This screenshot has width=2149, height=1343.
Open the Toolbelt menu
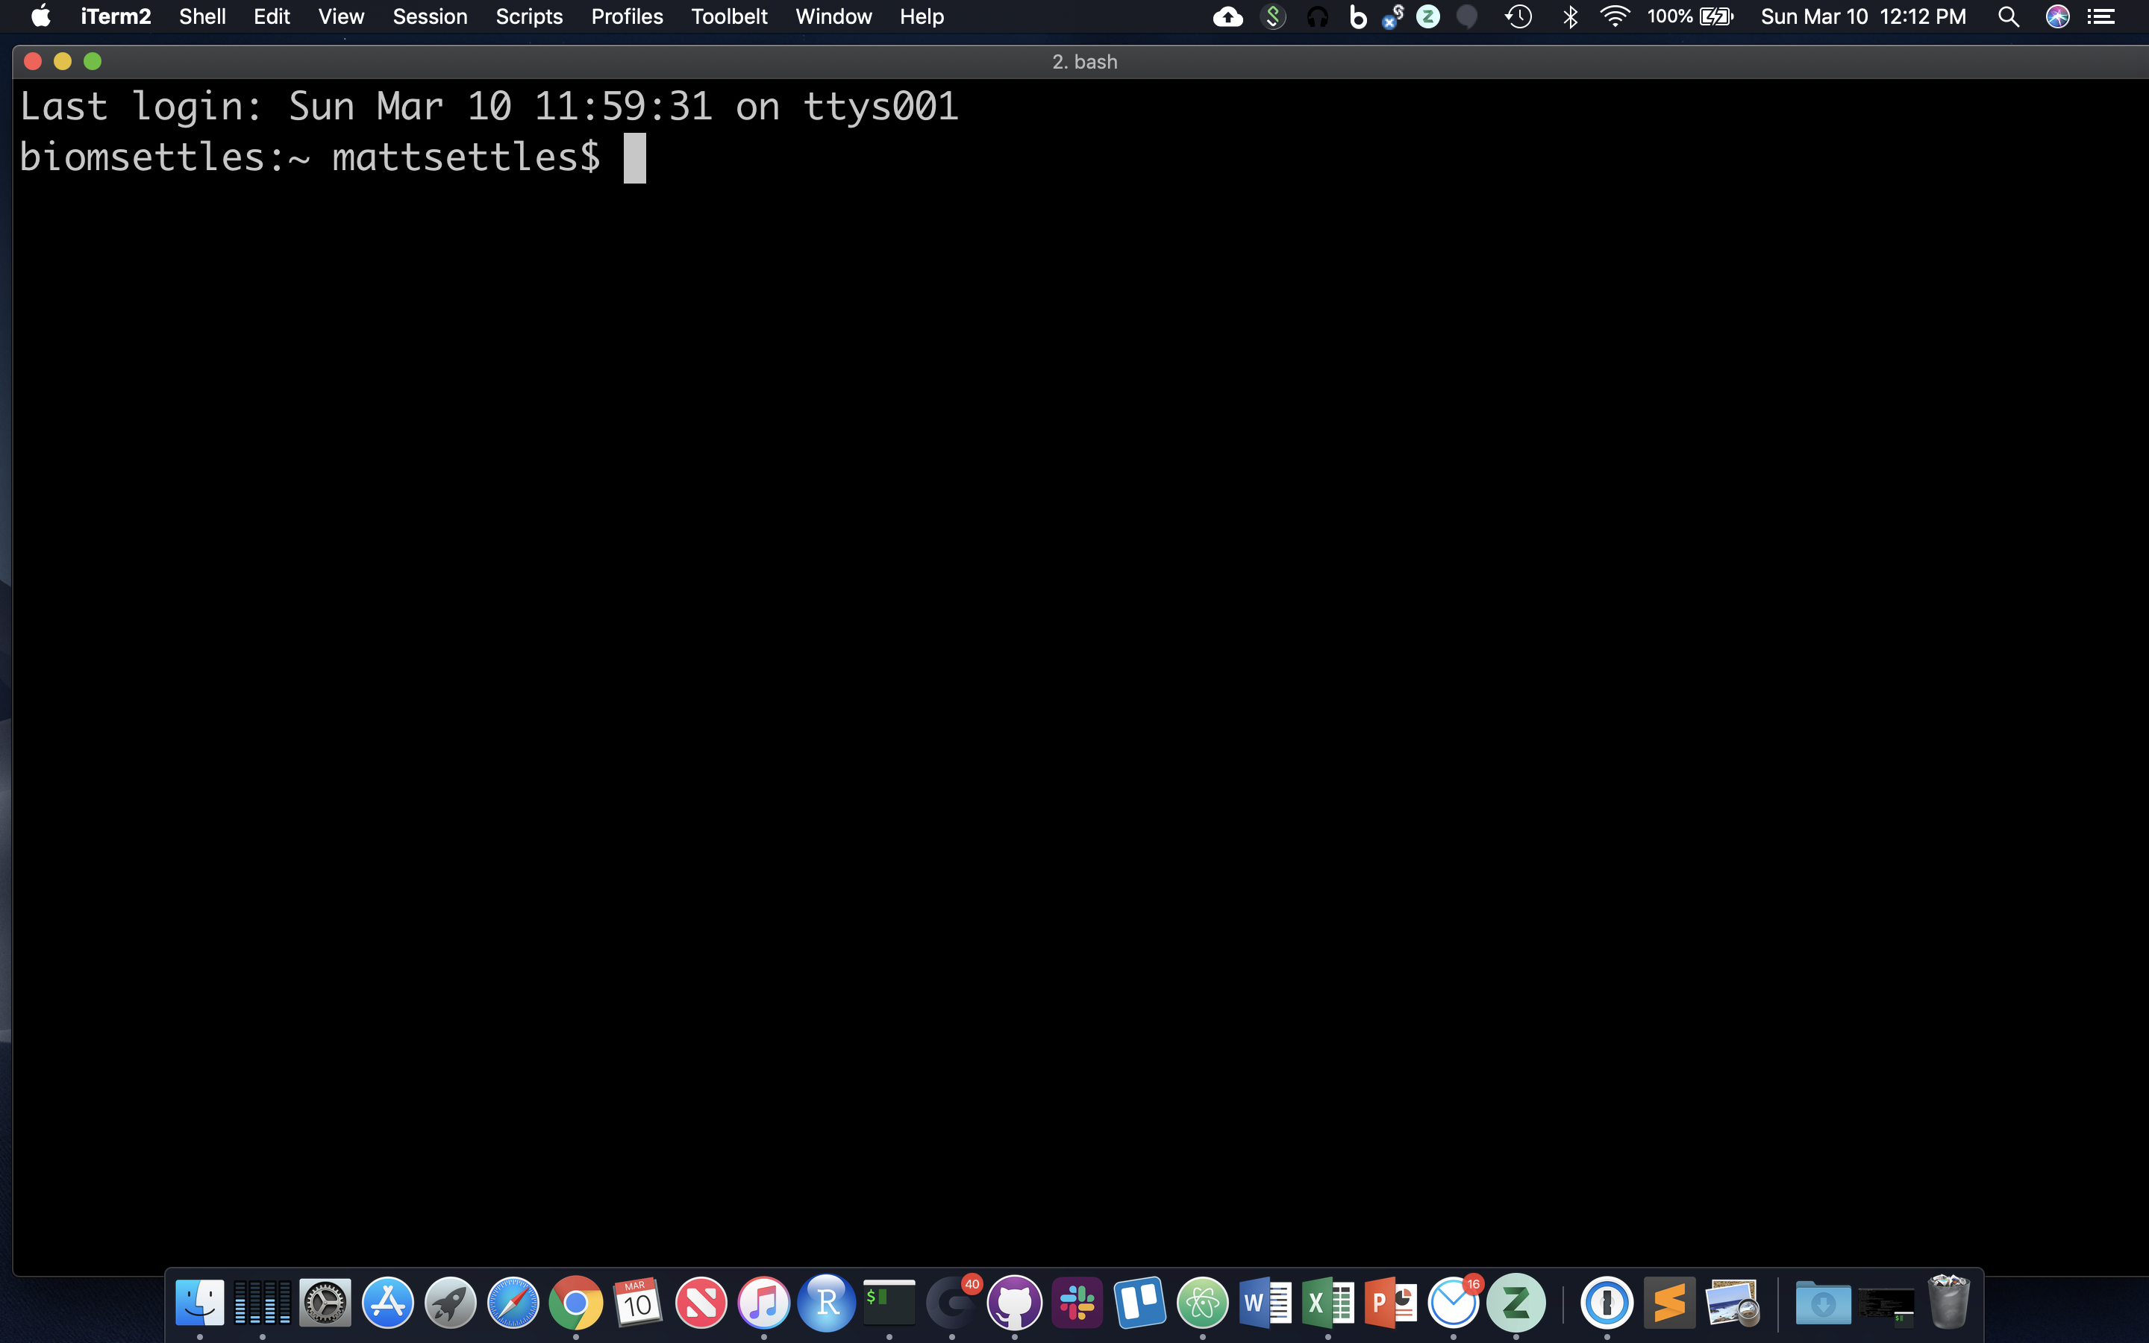point(728,16)
